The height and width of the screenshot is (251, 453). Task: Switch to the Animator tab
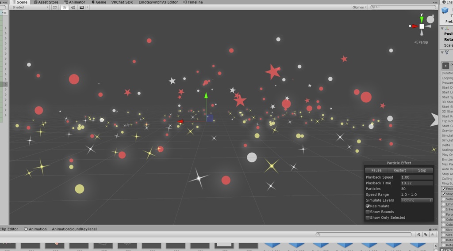pos(74,2)
